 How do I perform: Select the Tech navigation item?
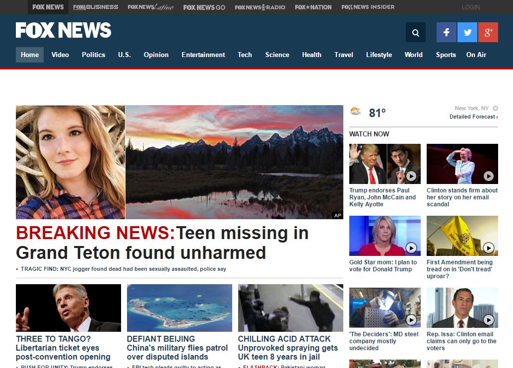click(x=245, y=55)
